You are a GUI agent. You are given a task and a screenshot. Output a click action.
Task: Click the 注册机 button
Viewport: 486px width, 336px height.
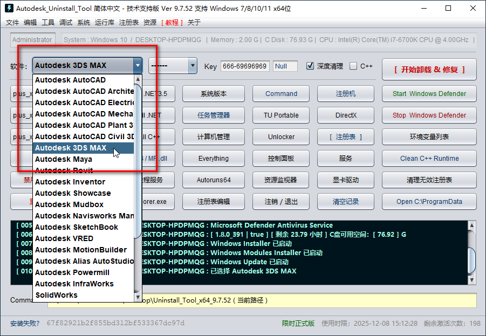[346, 94]
